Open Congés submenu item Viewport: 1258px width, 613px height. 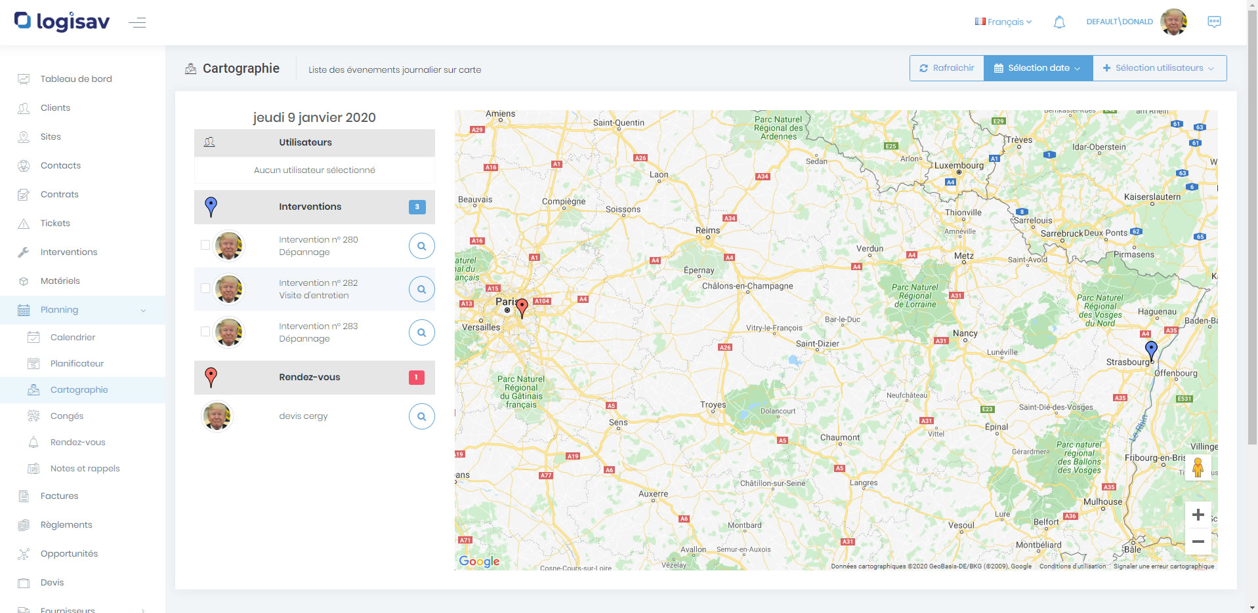pyautogui.click(x=67, y=416)
